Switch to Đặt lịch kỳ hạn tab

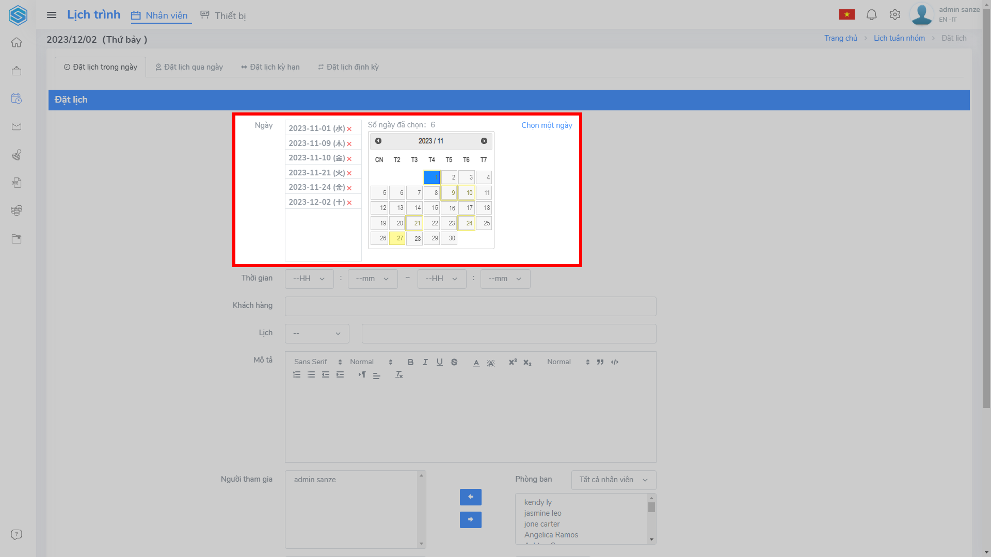coord(270,67)
